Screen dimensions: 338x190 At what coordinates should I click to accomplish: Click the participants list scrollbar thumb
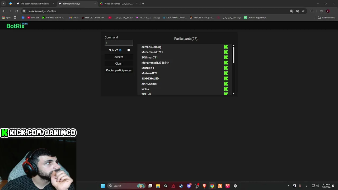[x=233, y=55]
